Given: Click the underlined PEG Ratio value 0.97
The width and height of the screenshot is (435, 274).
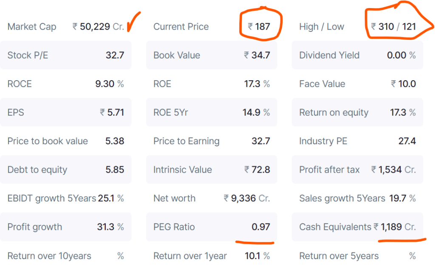Looking at the screenshot, I should coord(261,227).
